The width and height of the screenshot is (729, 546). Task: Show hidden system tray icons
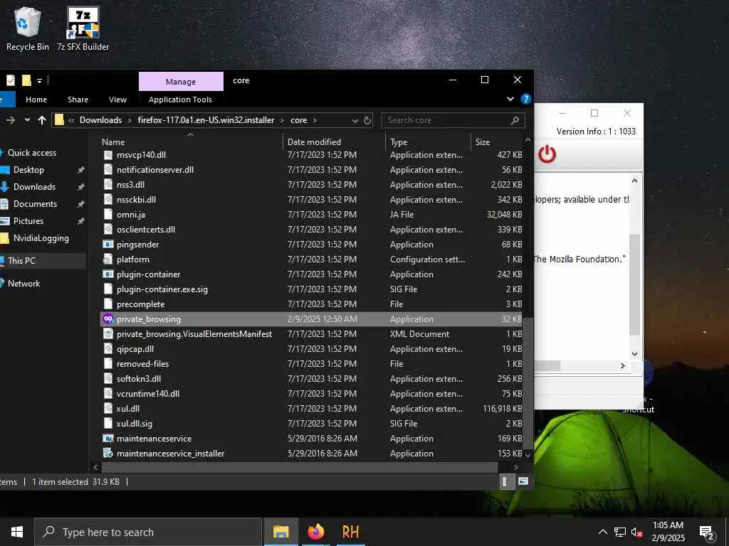point(602,532)
